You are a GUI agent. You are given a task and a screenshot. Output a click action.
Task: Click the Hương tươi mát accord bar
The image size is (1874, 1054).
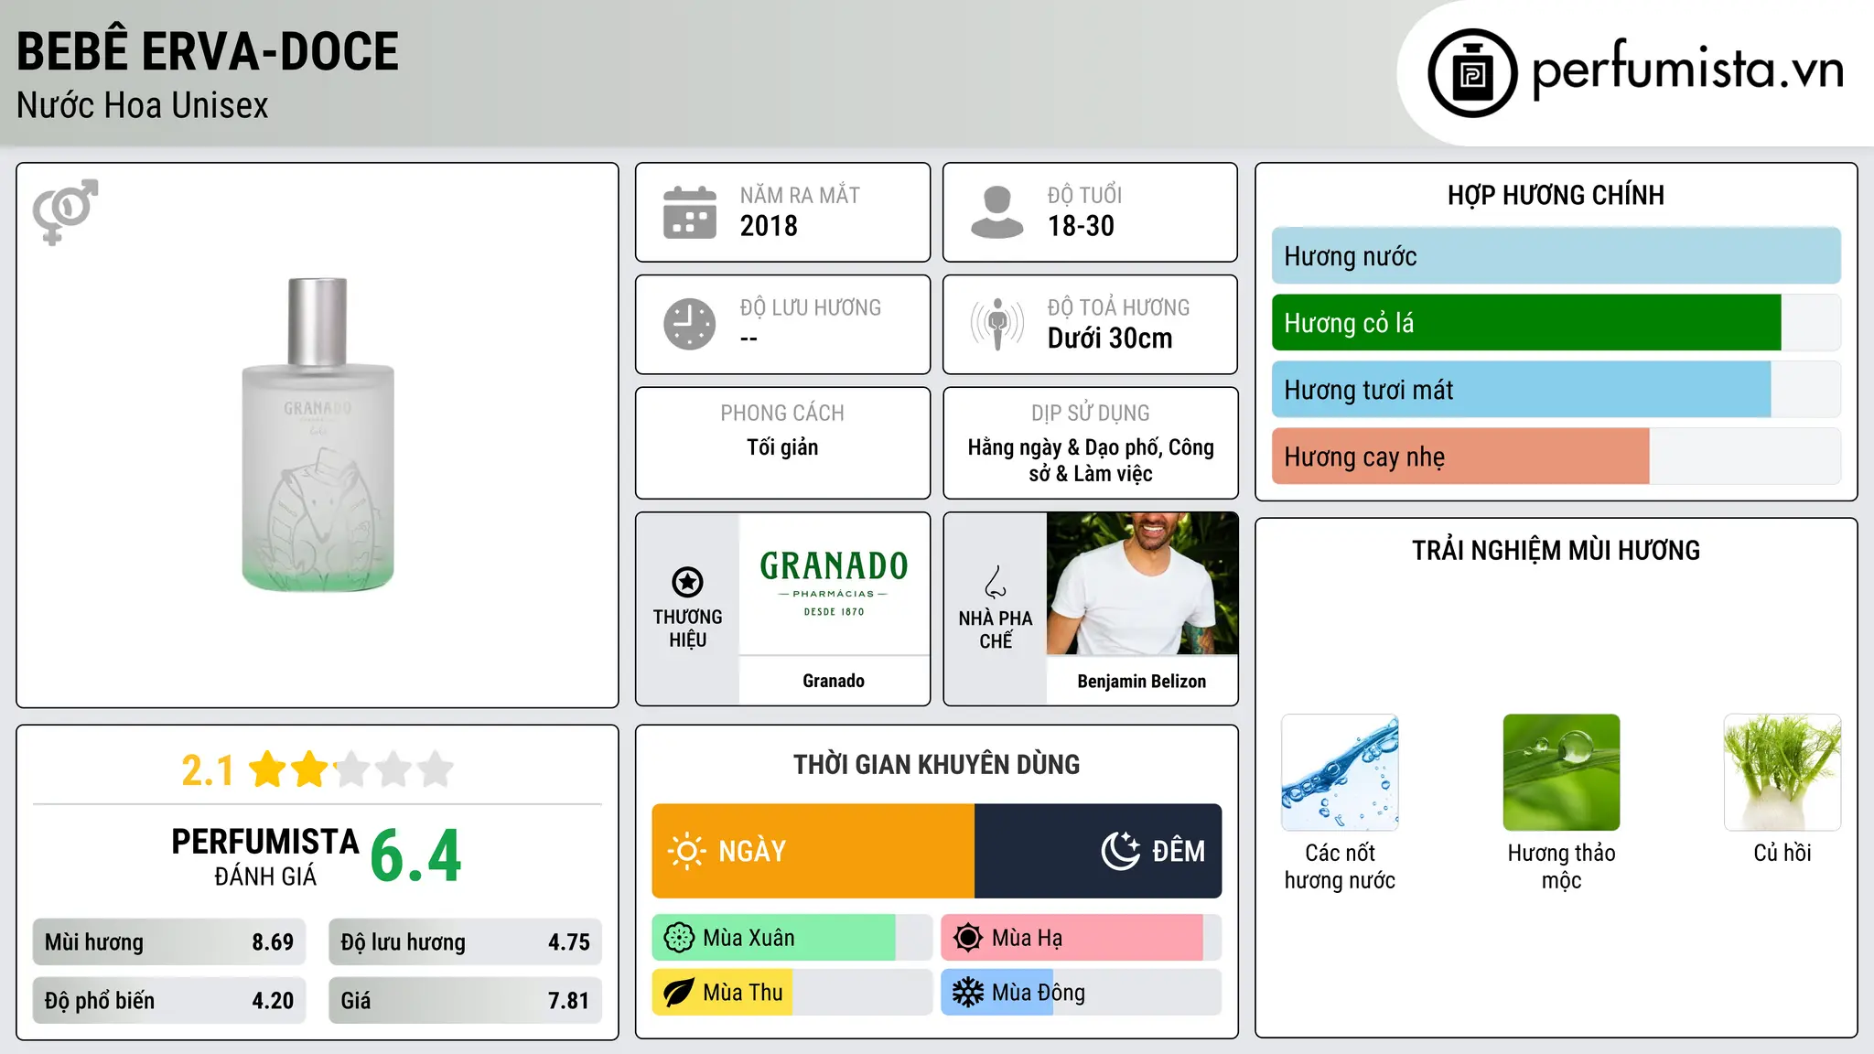(x=1556, y=390)
